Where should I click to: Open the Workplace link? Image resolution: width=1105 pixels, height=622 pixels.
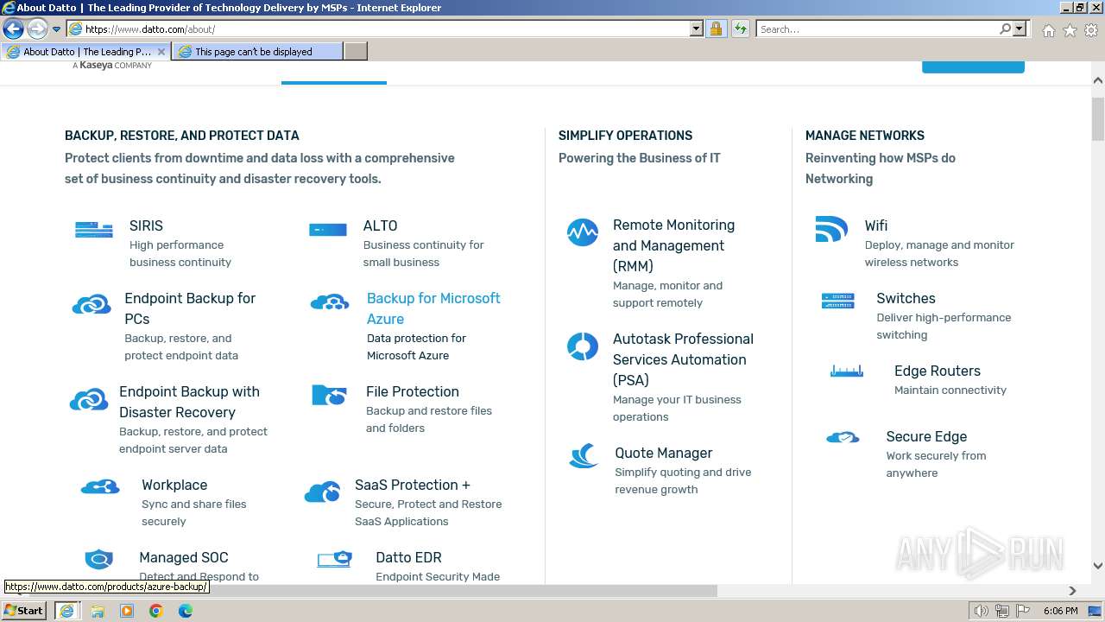coord(174,485)
